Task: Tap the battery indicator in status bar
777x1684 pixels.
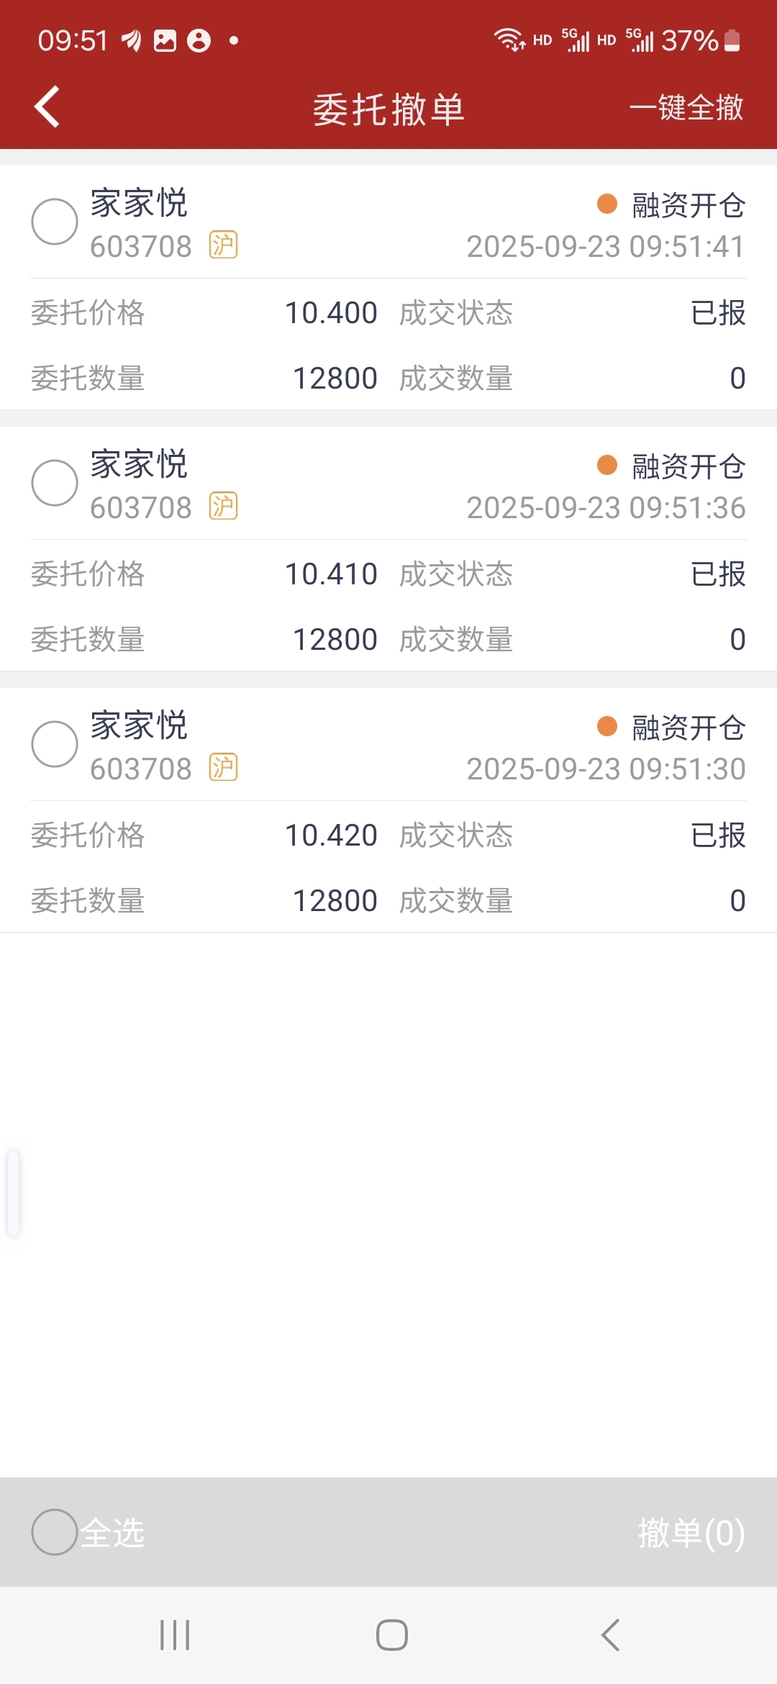Action: point(732,40)
